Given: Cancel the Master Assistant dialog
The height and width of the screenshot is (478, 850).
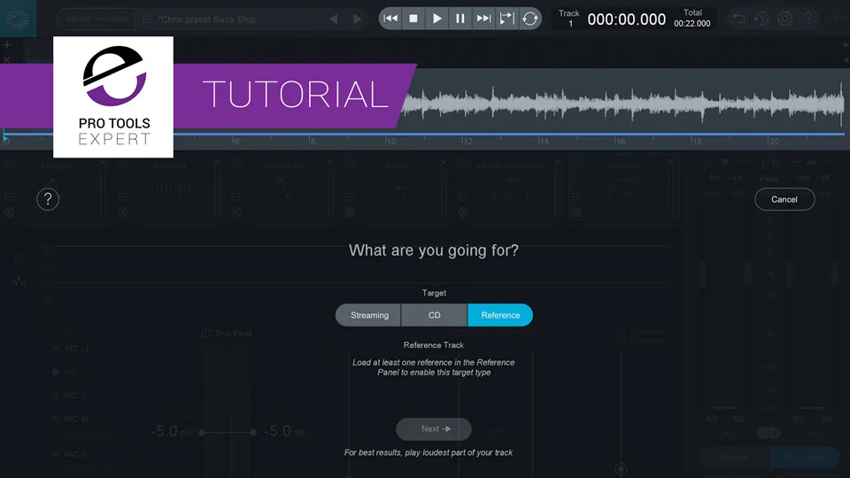Looking at the screenshot, I should [784, 199].
